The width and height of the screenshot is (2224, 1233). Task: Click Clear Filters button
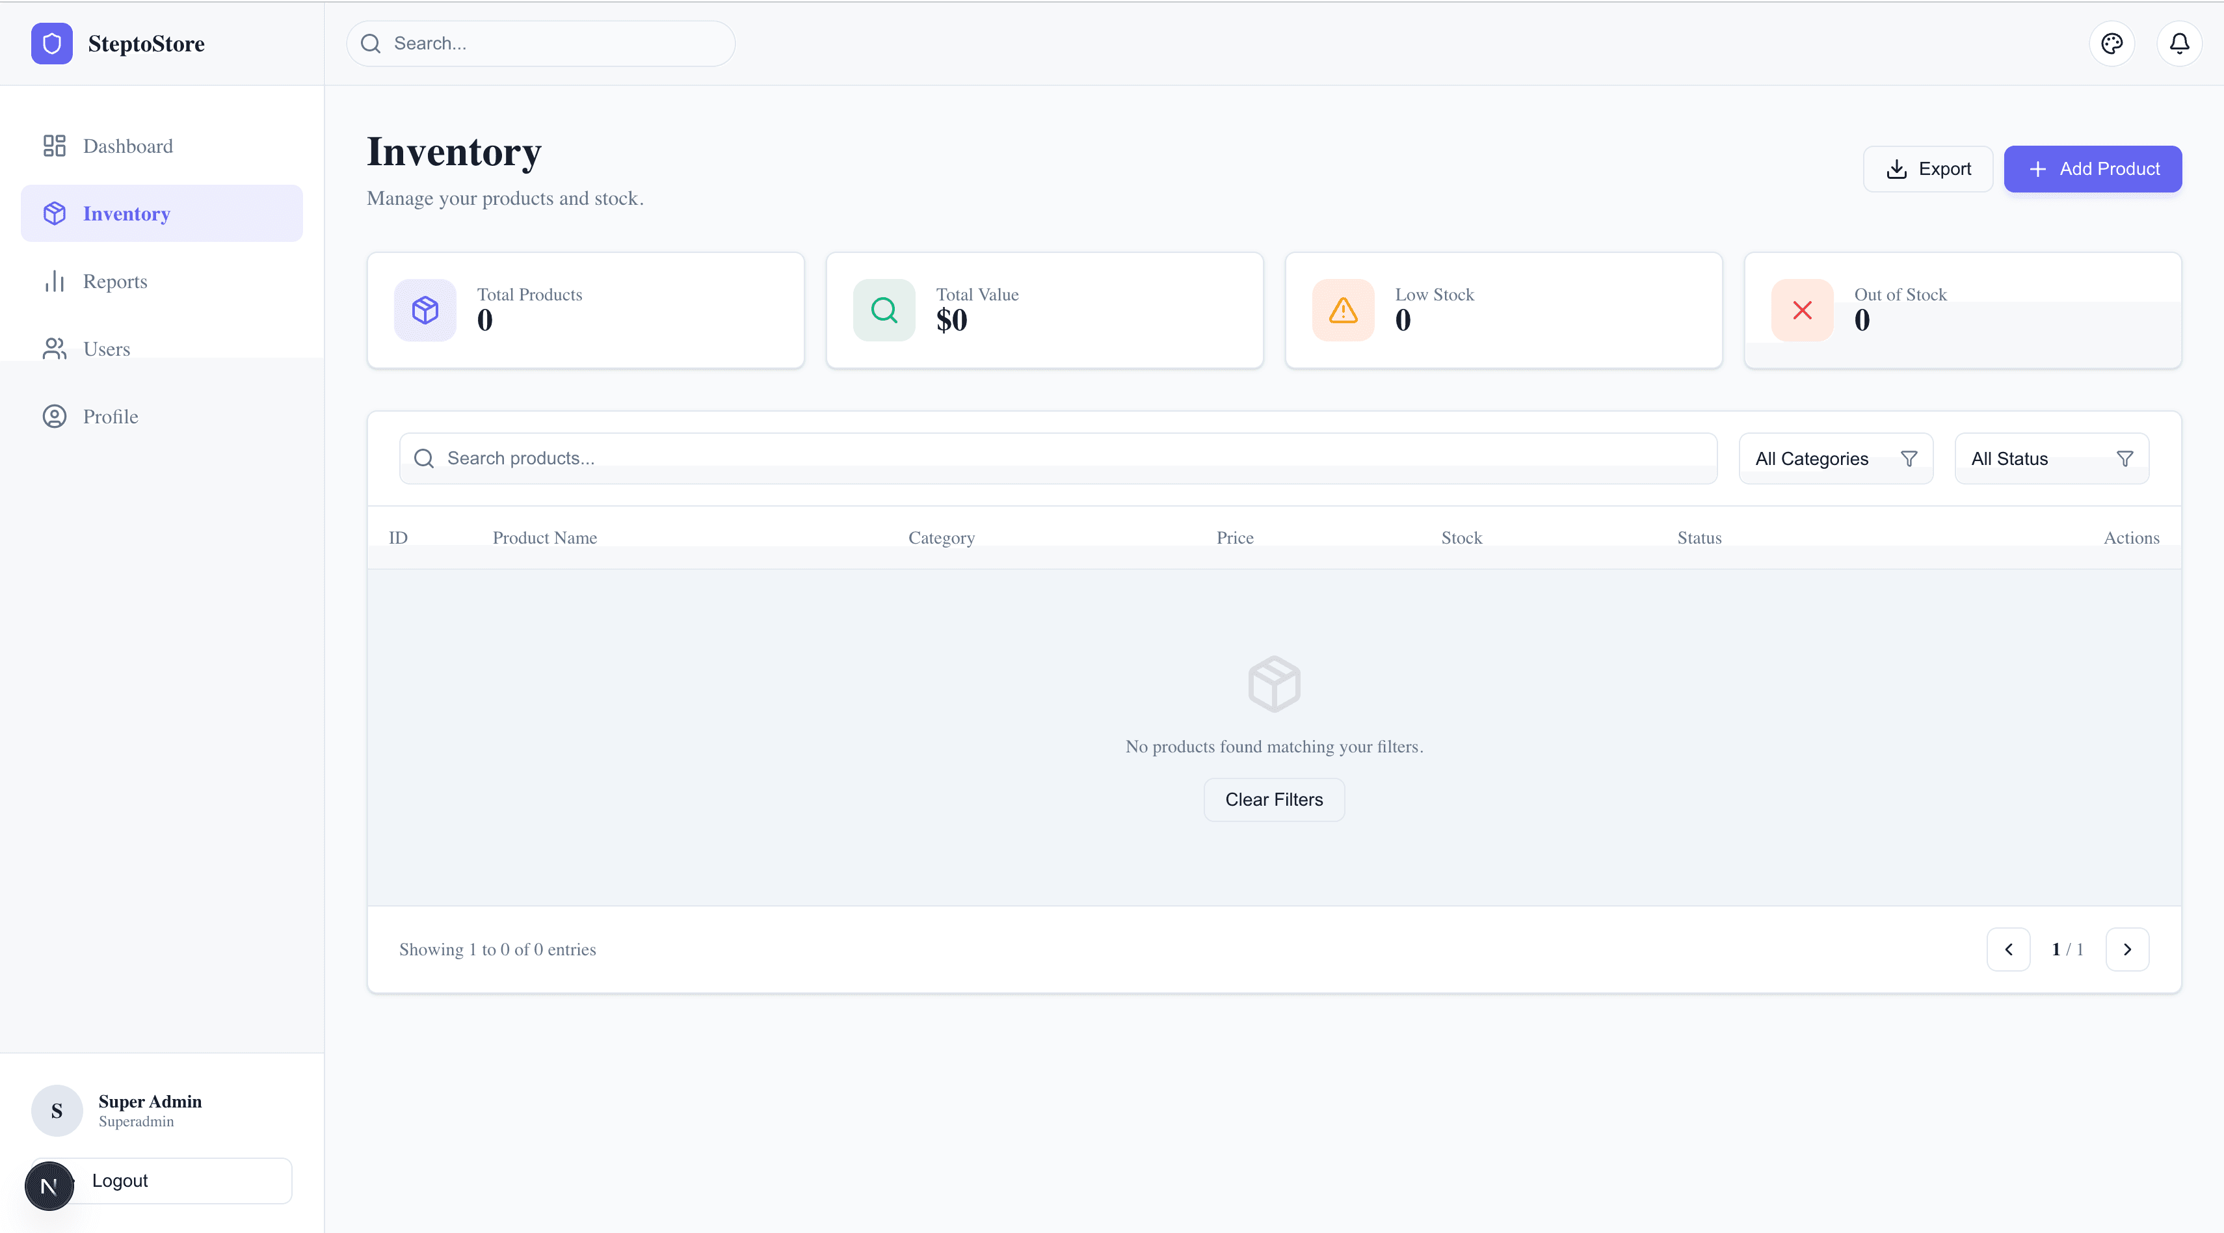(x=1273, y=799)
